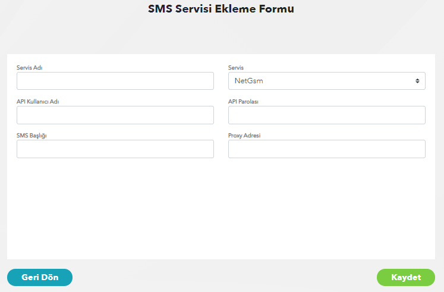Click the Servis Adı text field
Viewport: 444px width, 292px height.
[115, 81]
